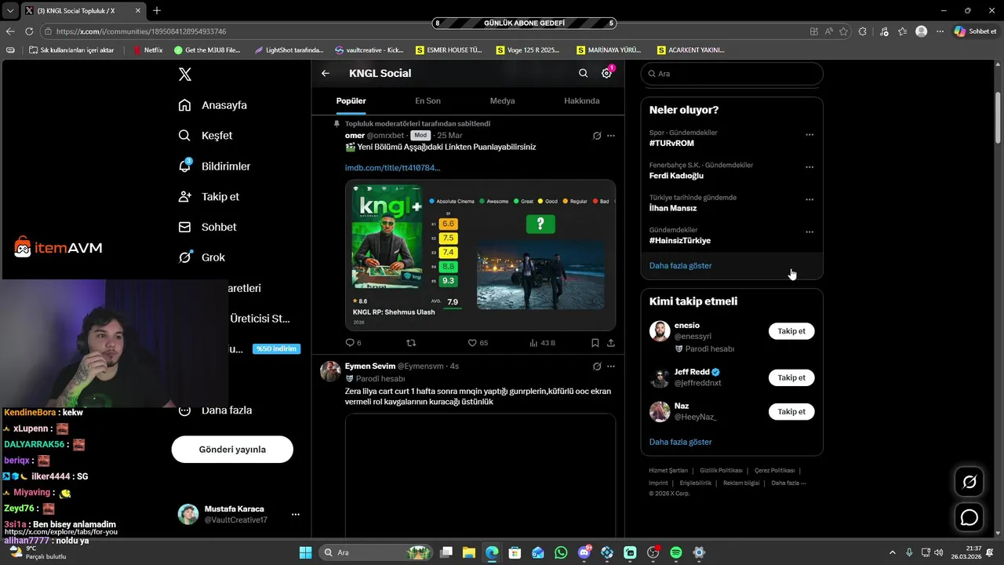Select the KNGL Social browser tab
The image size is (1004, 565).
point(82,11)
